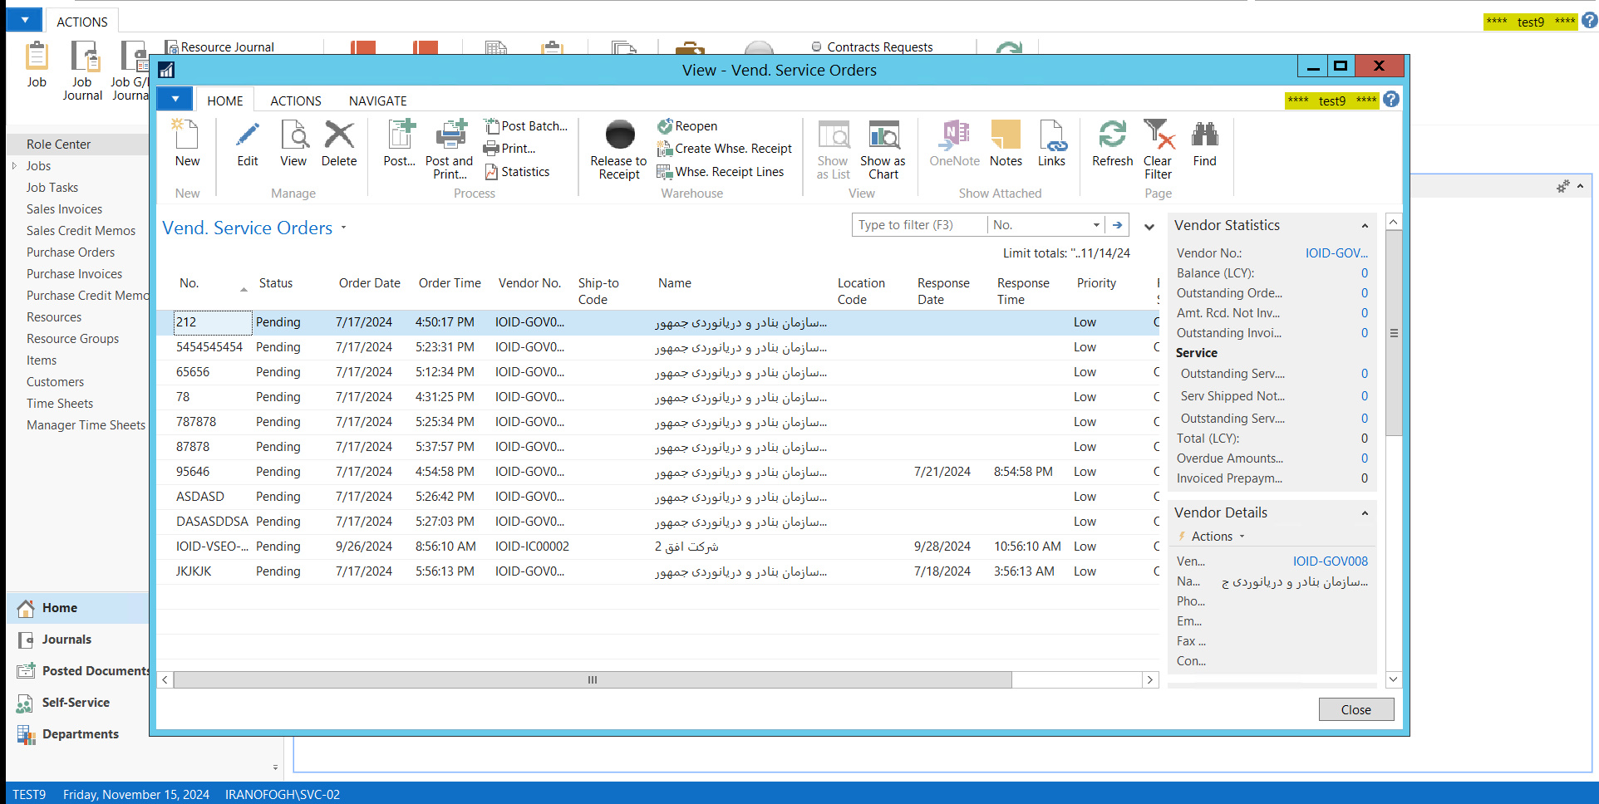Image resolution: width=1599 pixels, height=804 pixels.
Task: Sort by the Order Date column header
Action: tap(370, 283)
